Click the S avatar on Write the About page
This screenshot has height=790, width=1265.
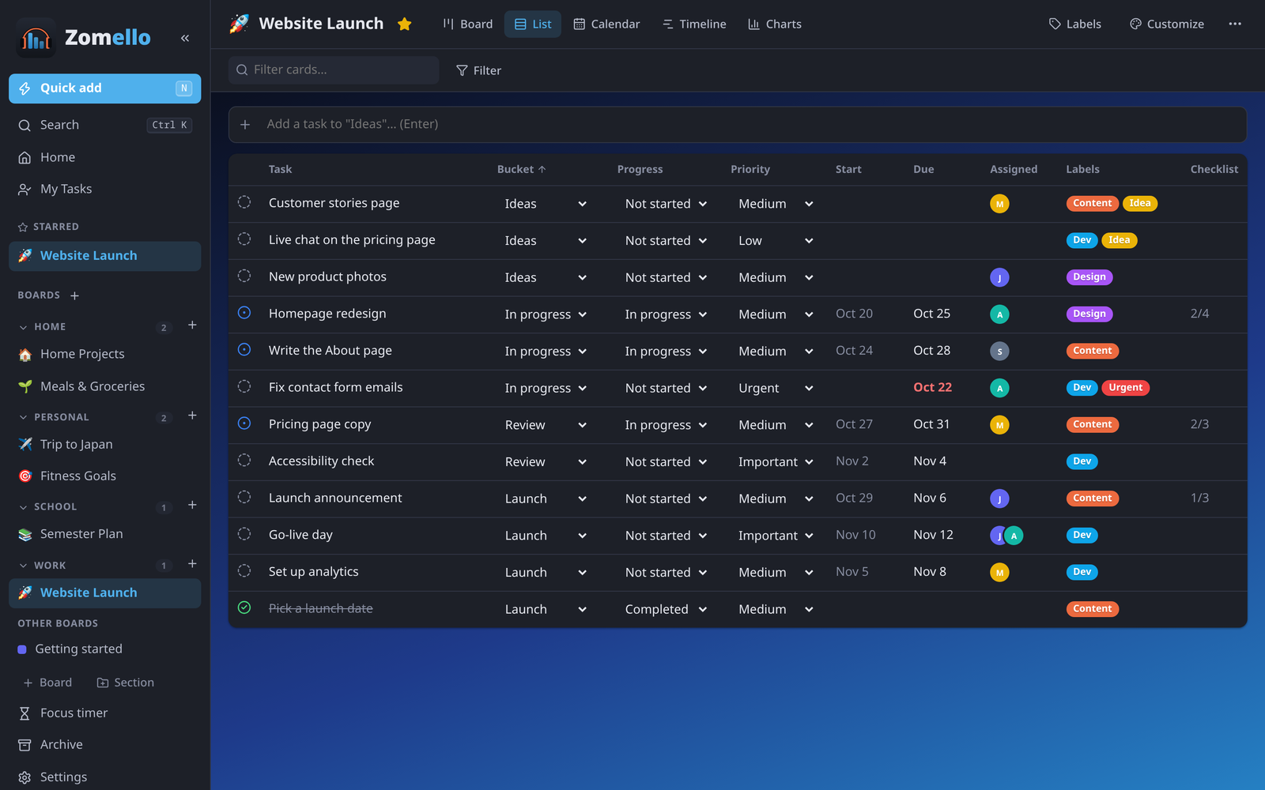tap(999, 352)
